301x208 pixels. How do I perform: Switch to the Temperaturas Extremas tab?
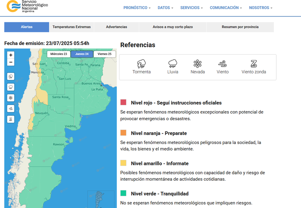72,27
